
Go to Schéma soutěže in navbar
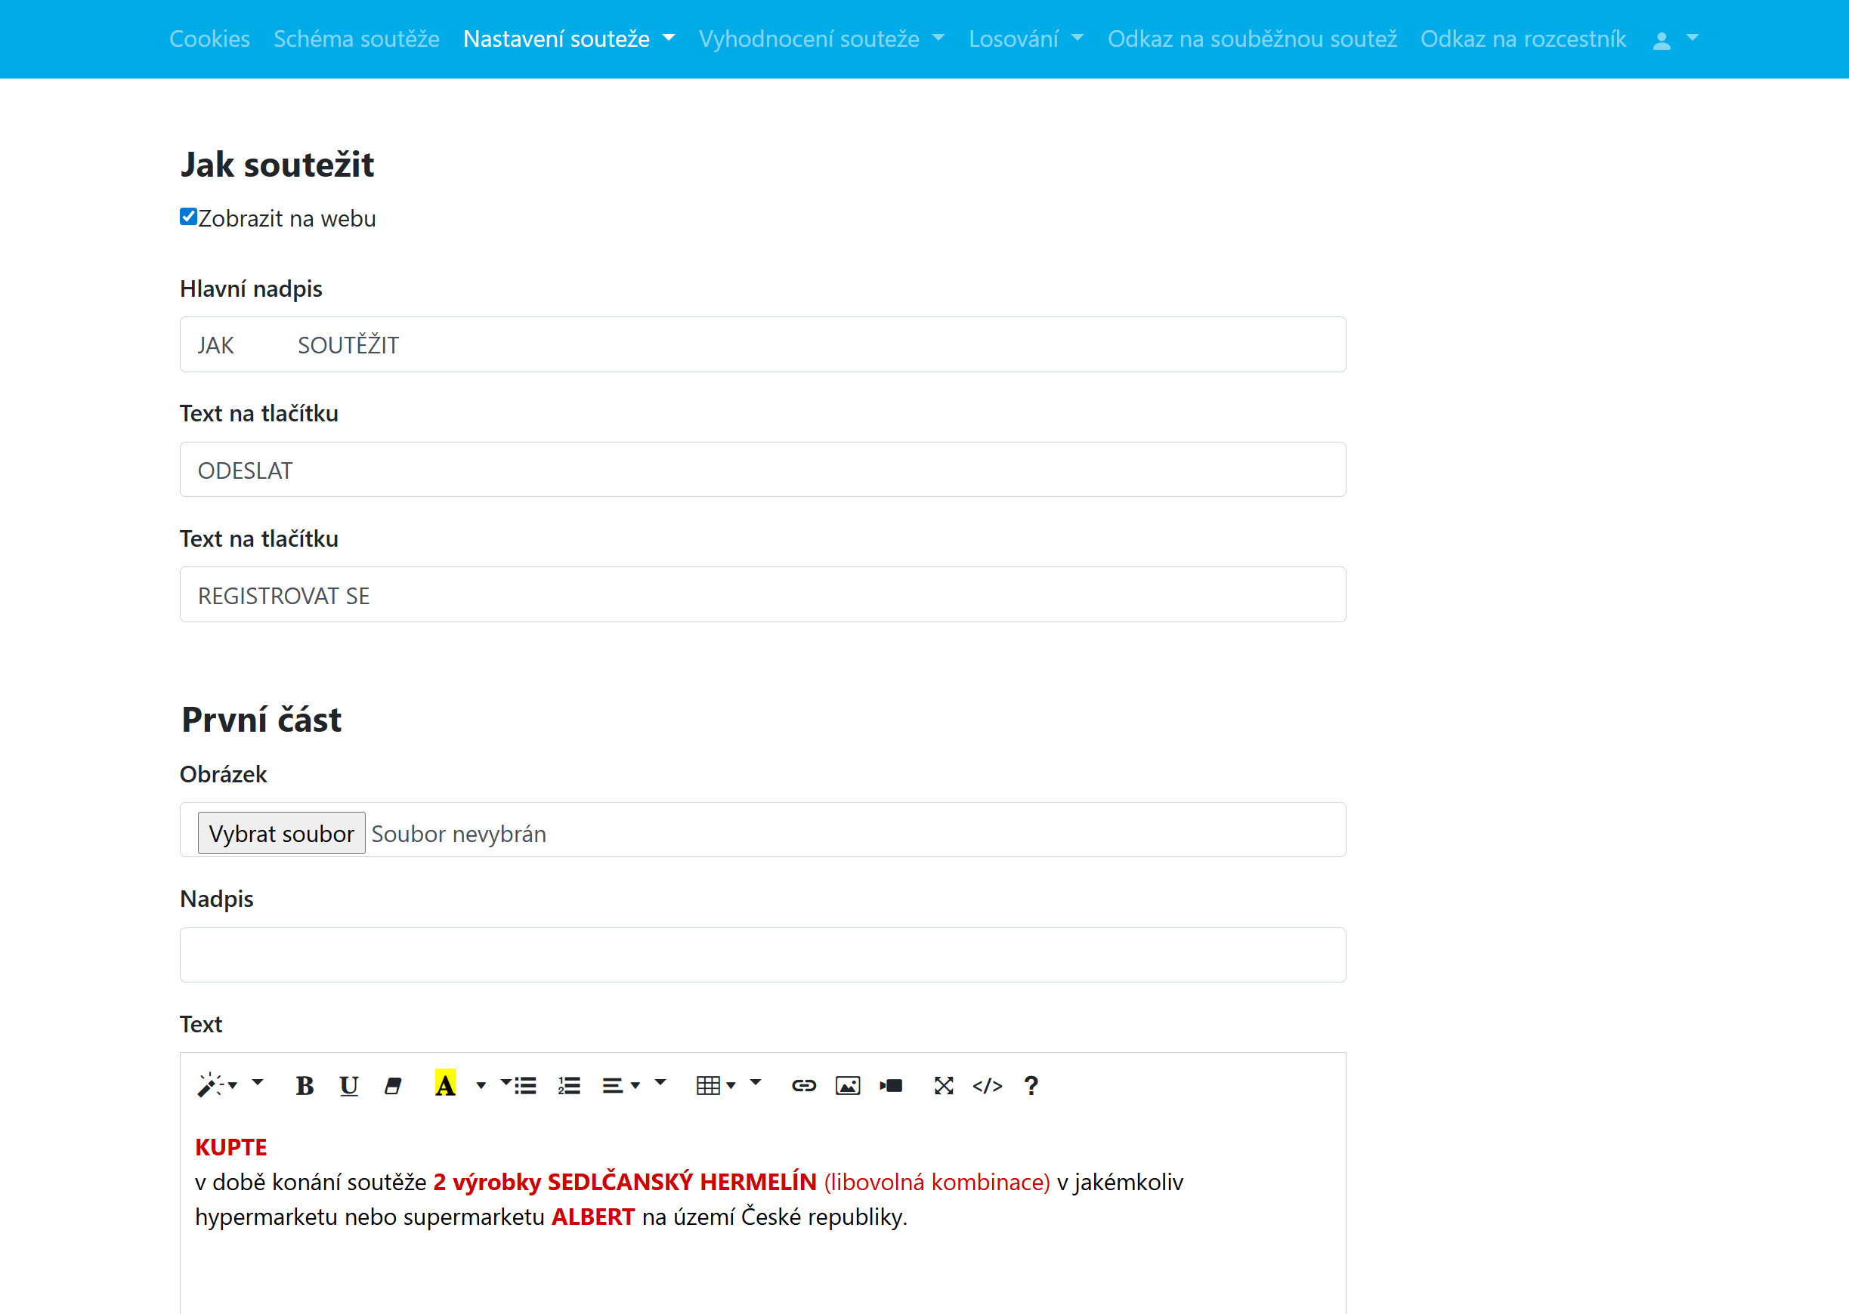pos(356,39)
